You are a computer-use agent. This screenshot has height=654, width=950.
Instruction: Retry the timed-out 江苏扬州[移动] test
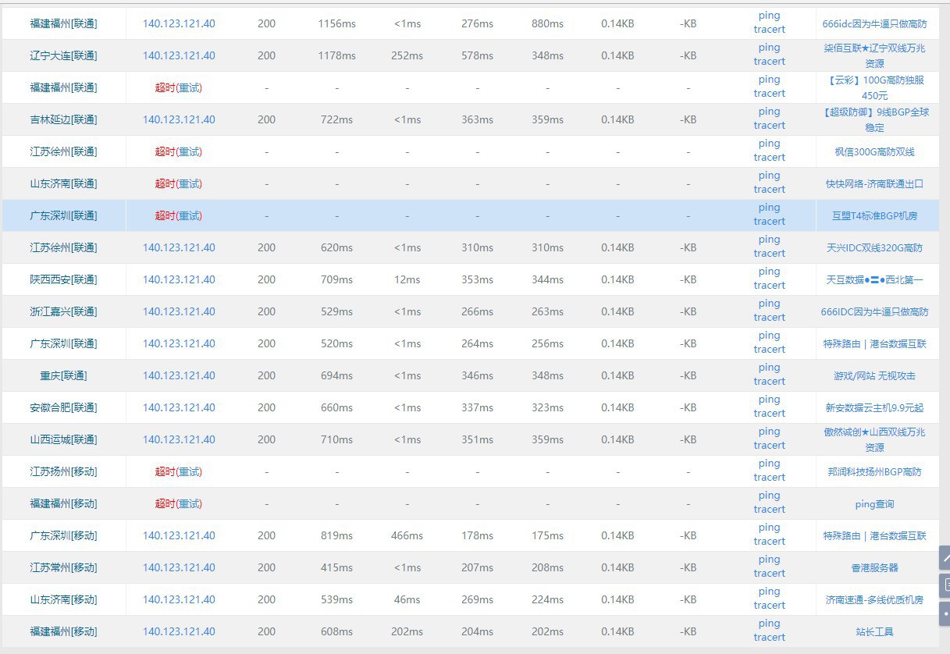click(189, 471)
